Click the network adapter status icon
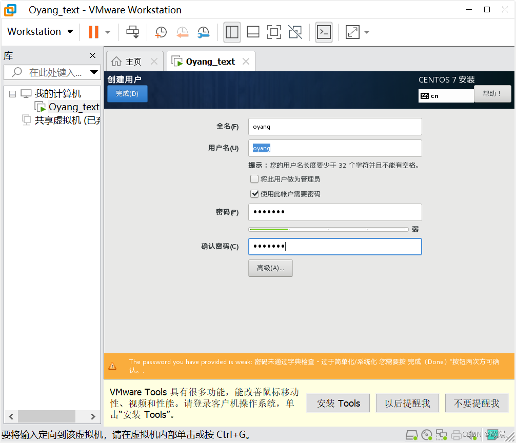This screenshot has height=443, width=516. (x=441, y=435)
